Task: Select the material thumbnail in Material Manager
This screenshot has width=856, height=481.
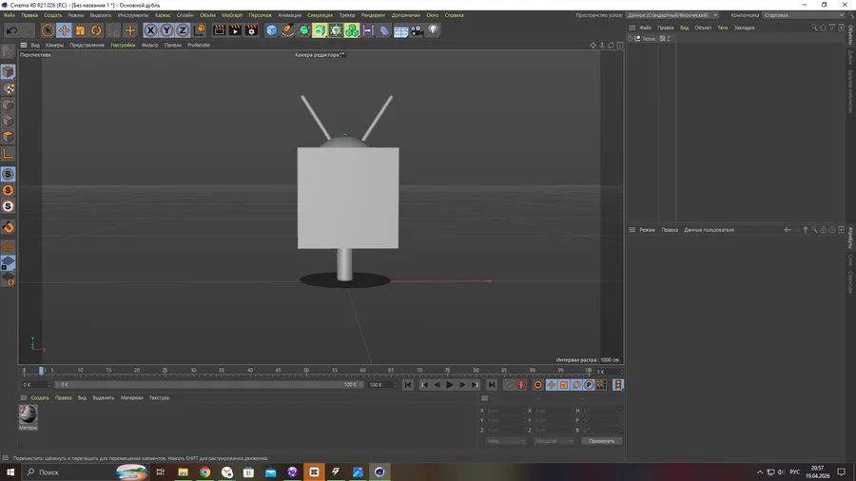Action: (x=29, y=414)
